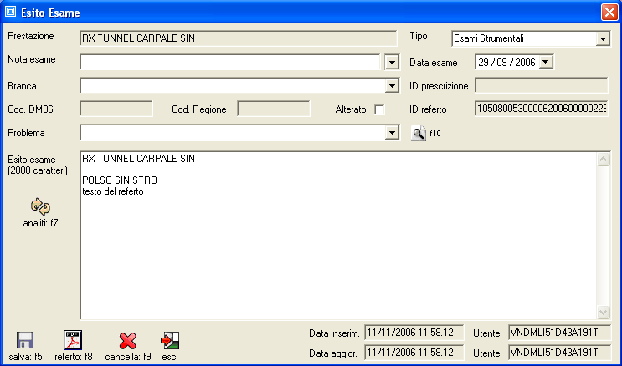
Task: Open the Data esame calendar dropdown
Action: [546, 62]
